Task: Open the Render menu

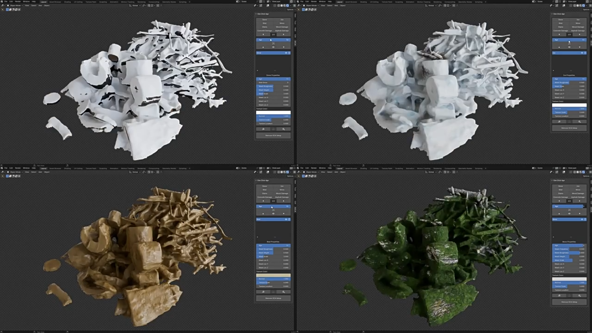Action: pyautogui.click(x=18, y=1)
